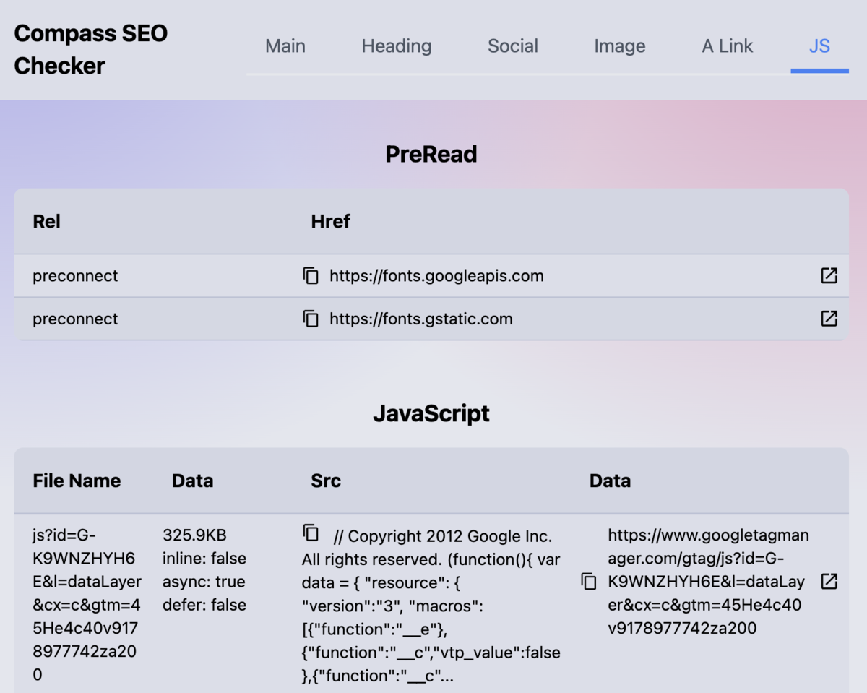Switch to the Main tab

[x=285, y=46]
